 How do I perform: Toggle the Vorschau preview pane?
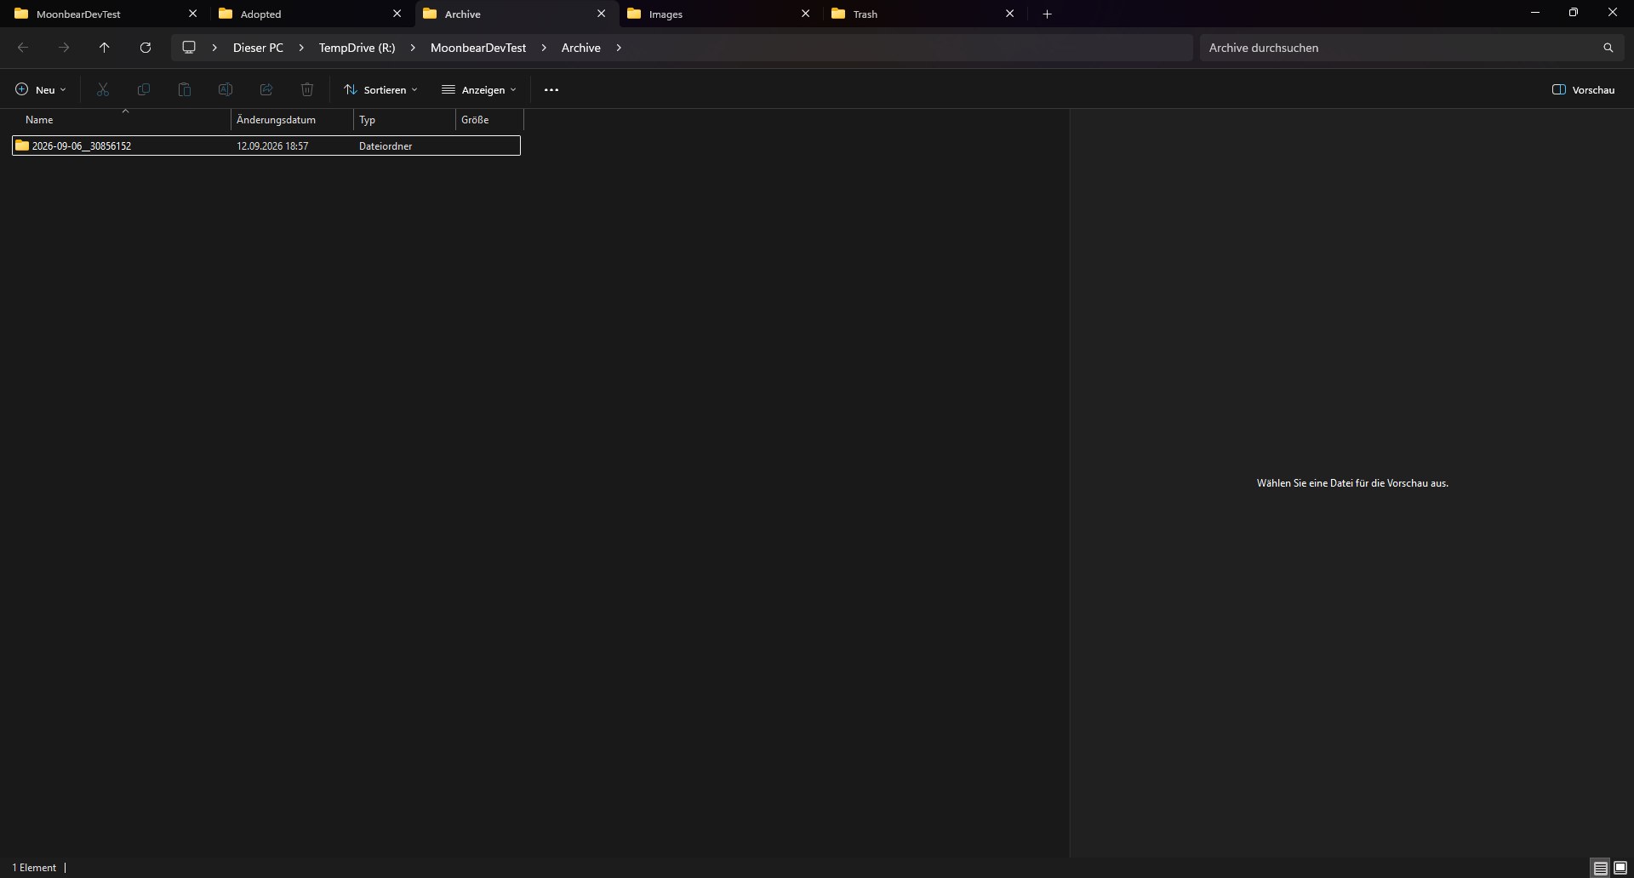[1584, 89]
